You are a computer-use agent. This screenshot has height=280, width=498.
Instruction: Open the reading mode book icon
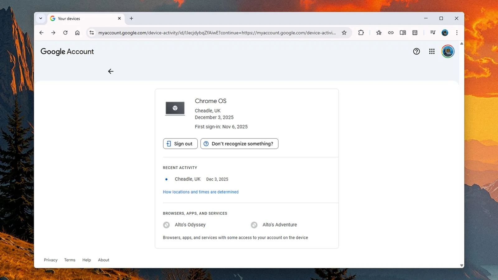(403, 33)
